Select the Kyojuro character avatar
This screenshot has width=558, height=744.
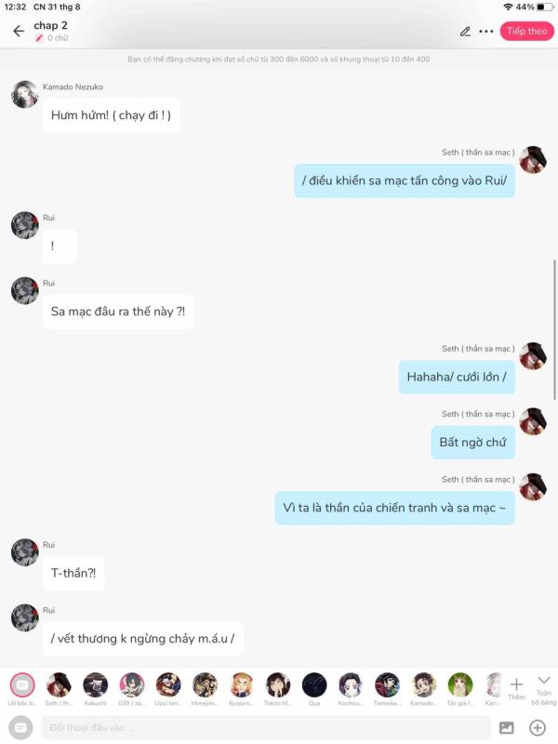(241, 684)
